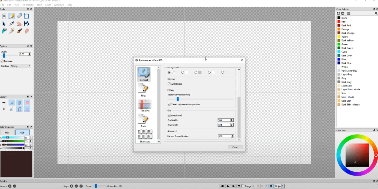Select the Eraser tool
Image resolution: width=378 pixels, height=189 pixels.
click(x=19, y=16)
